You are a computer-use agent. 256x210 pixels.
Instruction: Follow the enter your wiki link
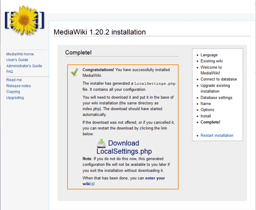click(x=124, y=181)
